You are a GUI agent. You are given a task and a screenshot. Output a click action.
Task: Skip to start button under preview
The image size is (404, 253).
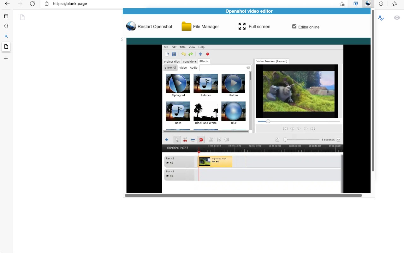[285, 129]
